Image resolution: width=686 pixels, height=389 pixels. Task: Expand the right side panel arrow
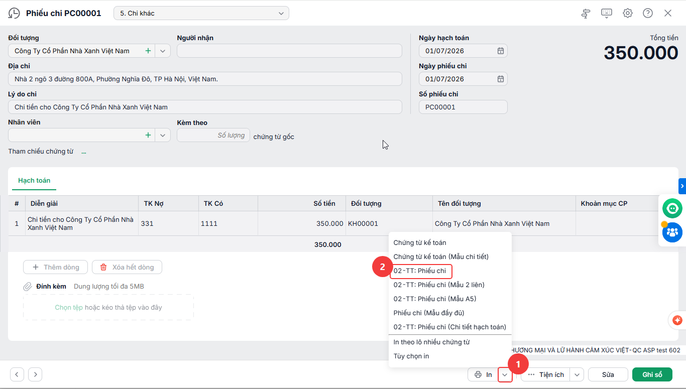[682, 186]
